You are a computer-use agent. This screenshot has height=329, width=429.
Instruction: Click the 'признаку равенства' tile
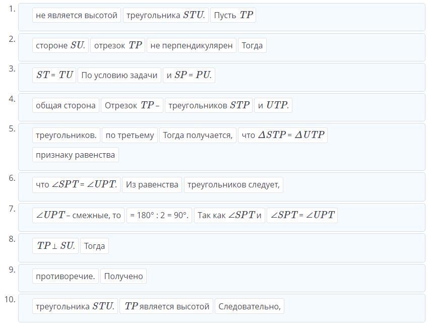click(x=76, y=155)
